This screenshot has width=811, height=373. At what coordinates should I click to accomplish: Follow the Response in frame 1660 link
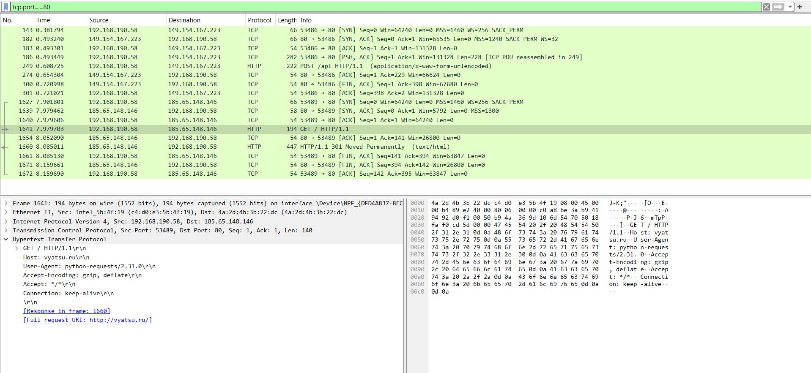66,311
